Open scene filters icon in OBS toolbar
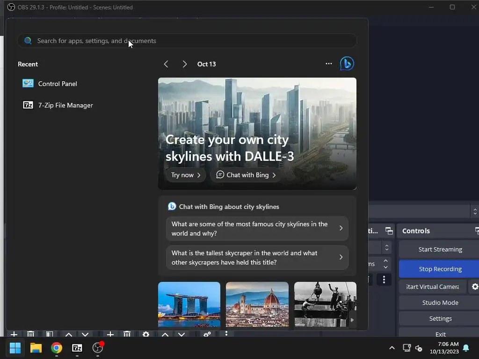 (x=50, y=334)
